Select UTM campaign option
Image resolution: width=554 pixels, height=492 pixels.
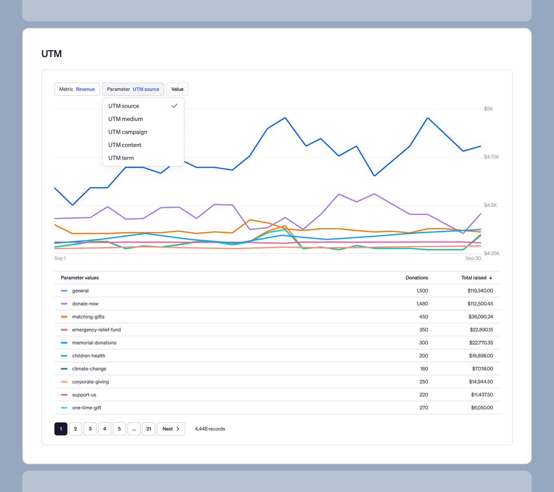(x=128, y=132)
